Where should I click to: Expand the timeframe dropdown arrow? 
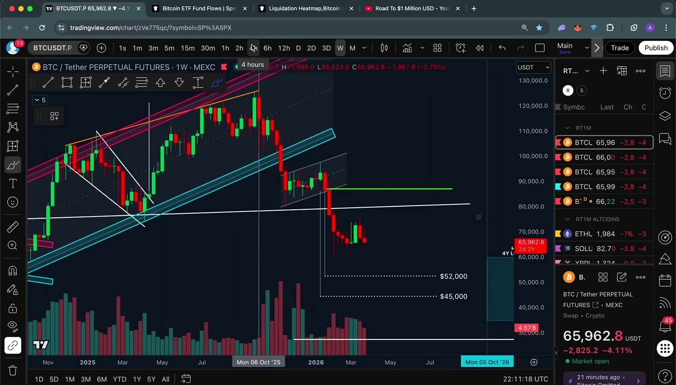click(364, 48)
